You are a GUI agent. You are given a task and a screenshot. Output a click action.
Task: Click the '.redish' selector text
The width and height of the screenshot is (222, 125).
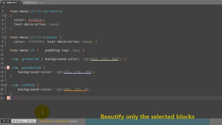tap(27, 85)
